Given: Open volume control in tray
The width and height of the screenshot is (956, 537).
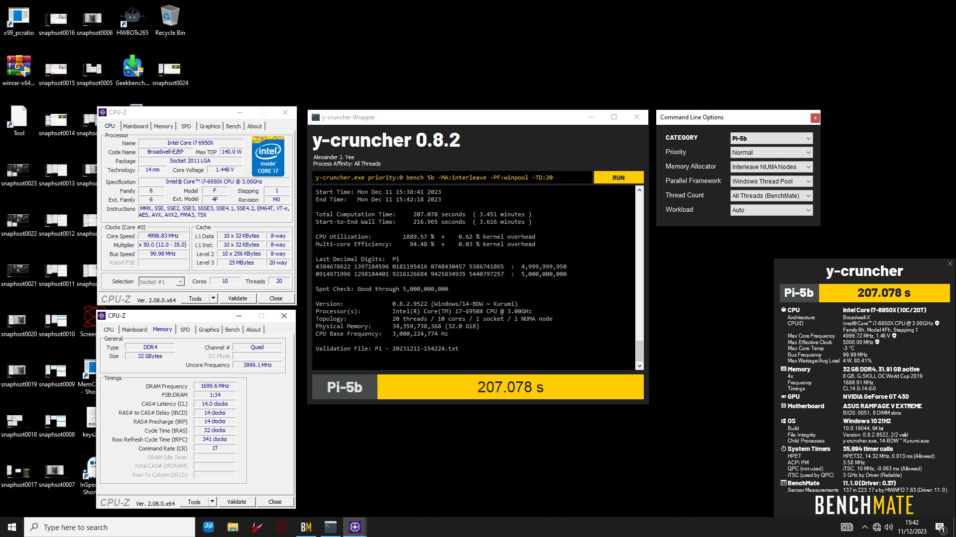Looking at the screenshot, I should [889, 527].
